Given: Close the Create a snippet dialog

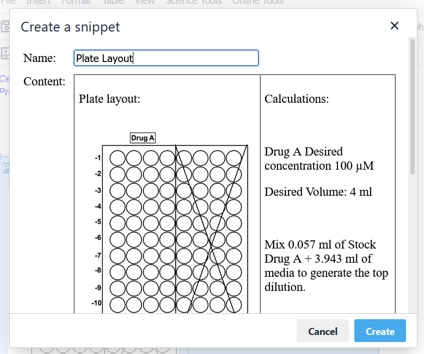Looking at the screenshot, I should [x=395, y=26].
